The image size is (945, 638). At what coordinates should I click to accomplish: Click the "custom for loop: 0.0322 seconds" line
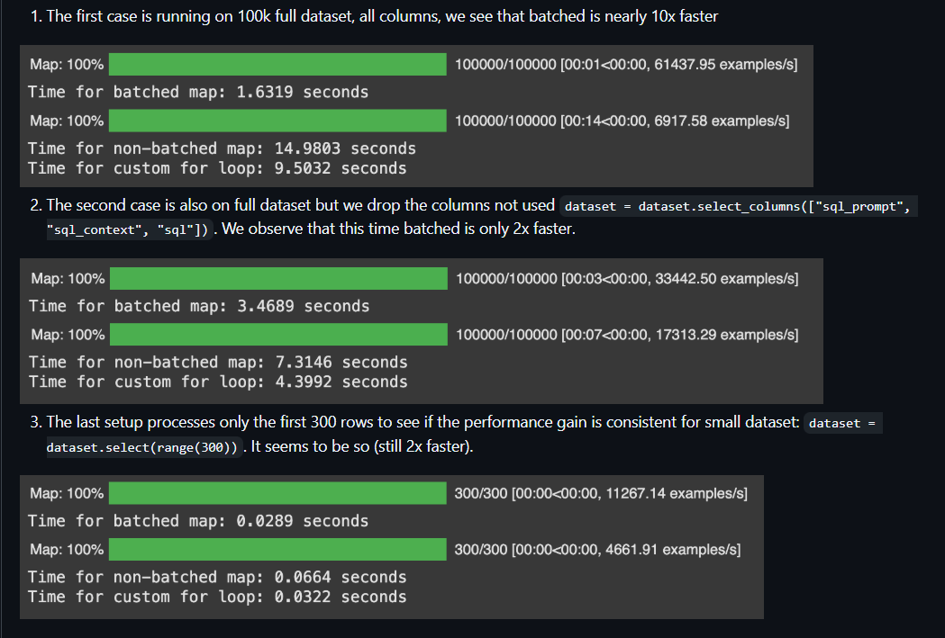[217, 597]
